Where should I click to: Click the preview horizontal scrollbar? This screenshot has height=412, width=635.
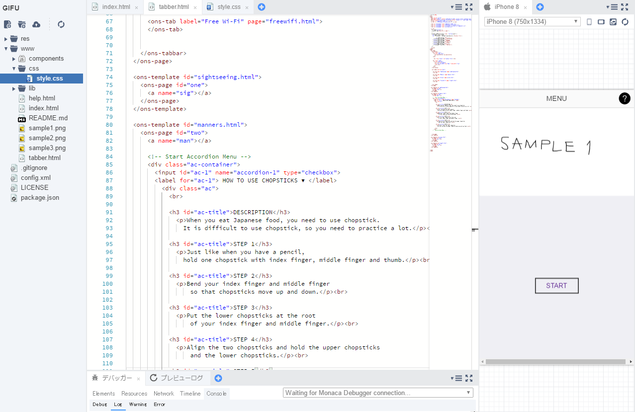coord(555,362)
